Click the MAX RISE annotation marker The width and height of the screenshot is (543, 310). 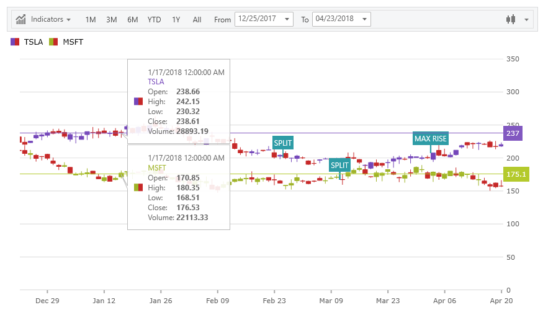click(x=431, y=139)
